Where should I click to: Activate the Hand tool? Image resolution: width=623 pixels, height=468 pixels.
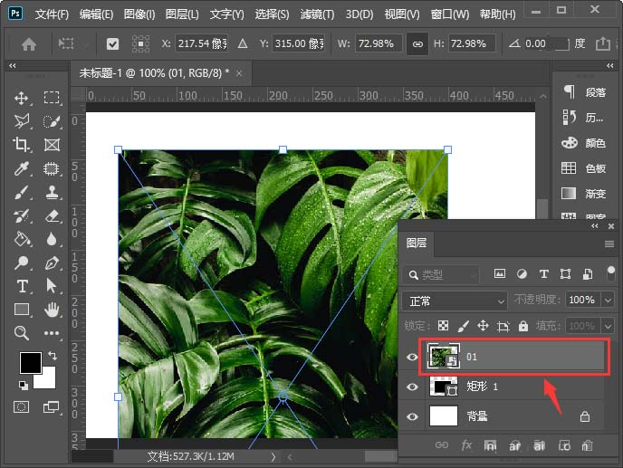53,310
